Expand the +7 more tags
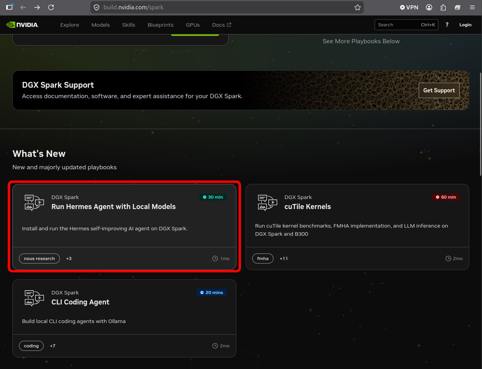 [x=53, y=346]
